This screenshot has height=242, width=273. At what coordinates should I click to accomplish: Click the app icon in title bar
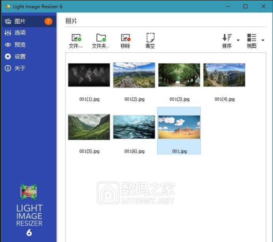(x=7, y=6)
